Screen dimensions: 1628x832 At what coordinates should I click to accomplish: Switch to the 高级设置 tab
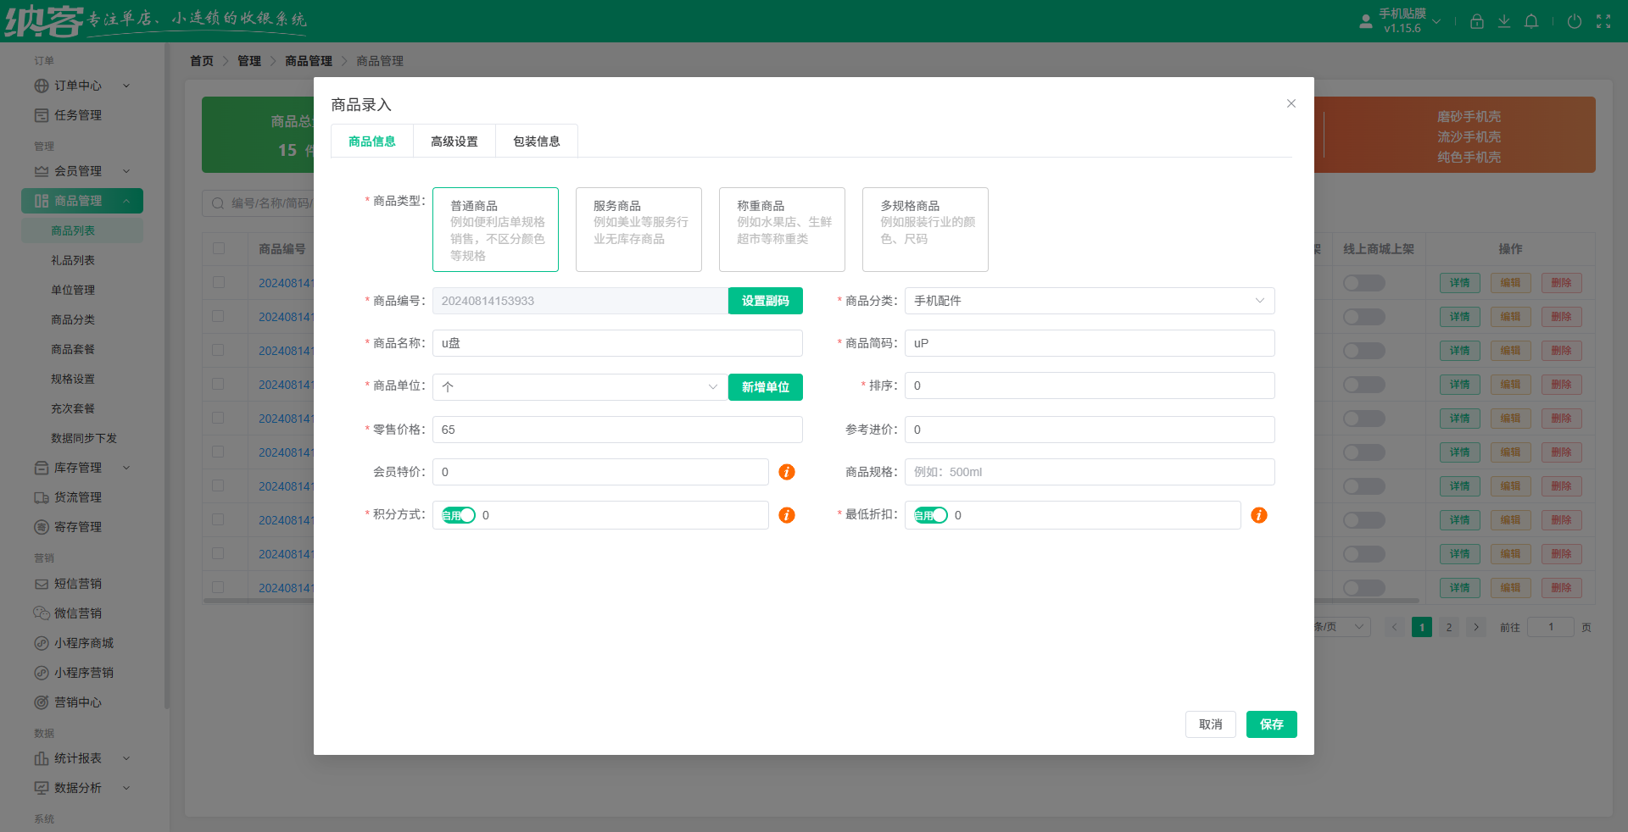click(x=454, y=141)
